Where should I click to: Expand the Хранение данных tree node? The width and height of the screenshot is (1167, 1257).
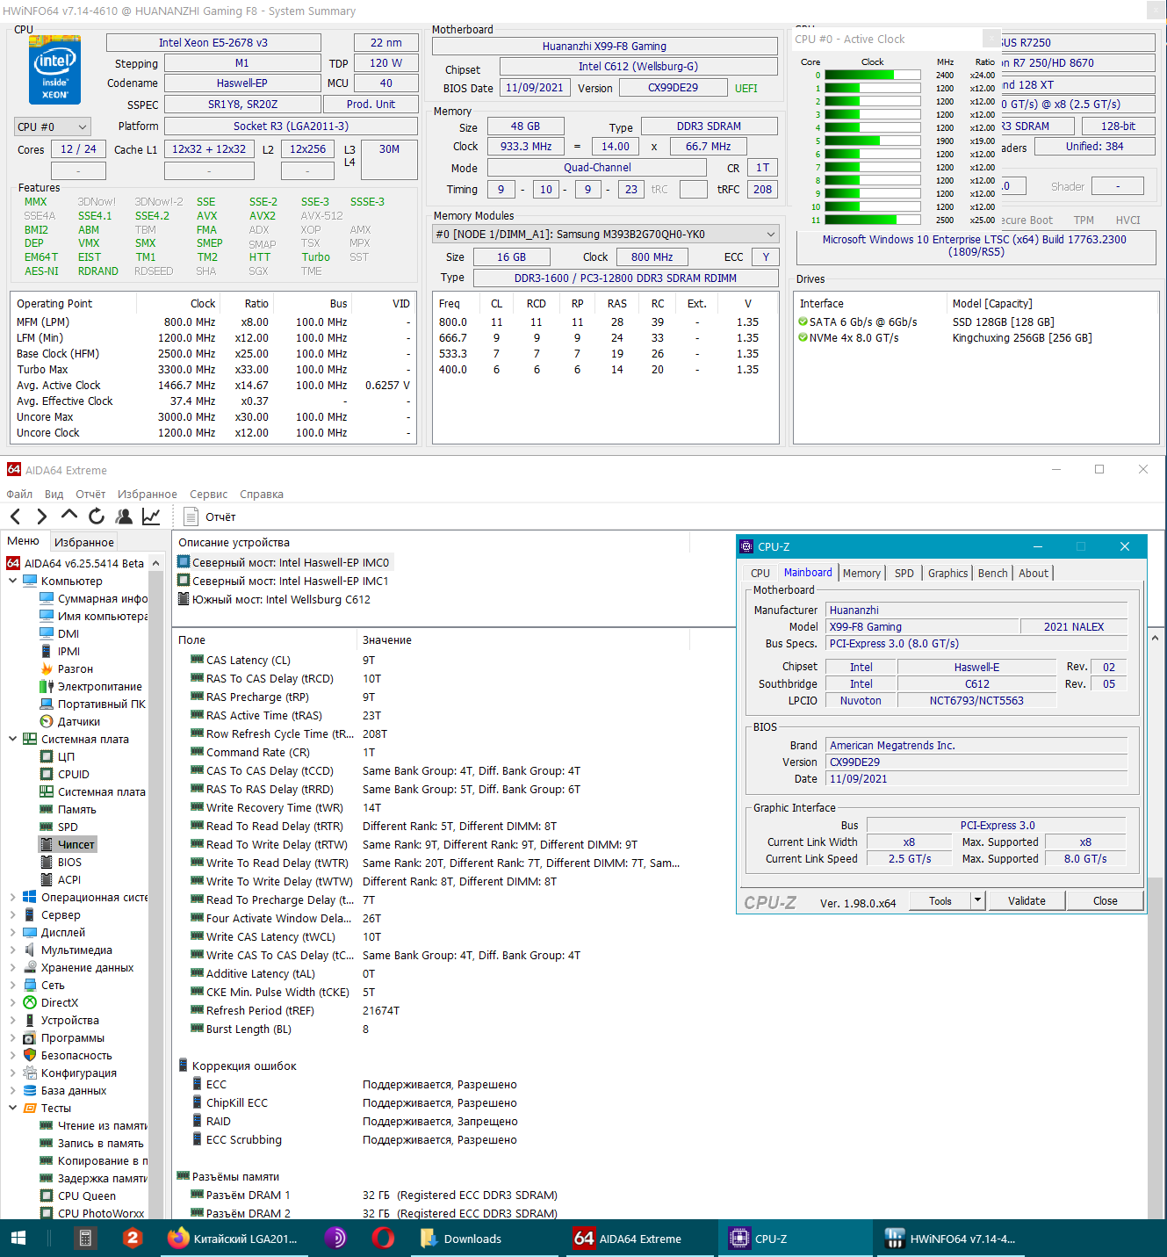tap(12, 967)
